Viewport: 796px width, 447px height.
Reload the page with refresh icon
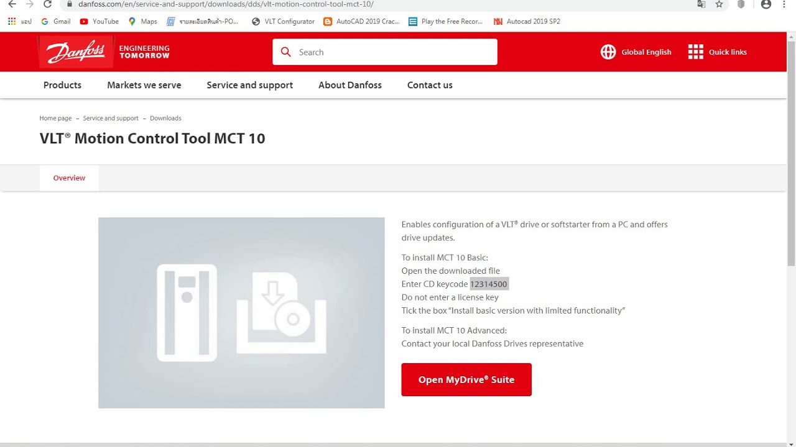pyautogui.click(x=47, y=4)
